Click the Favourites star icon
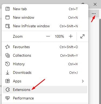Screen dimensions: 101x104 8,47
